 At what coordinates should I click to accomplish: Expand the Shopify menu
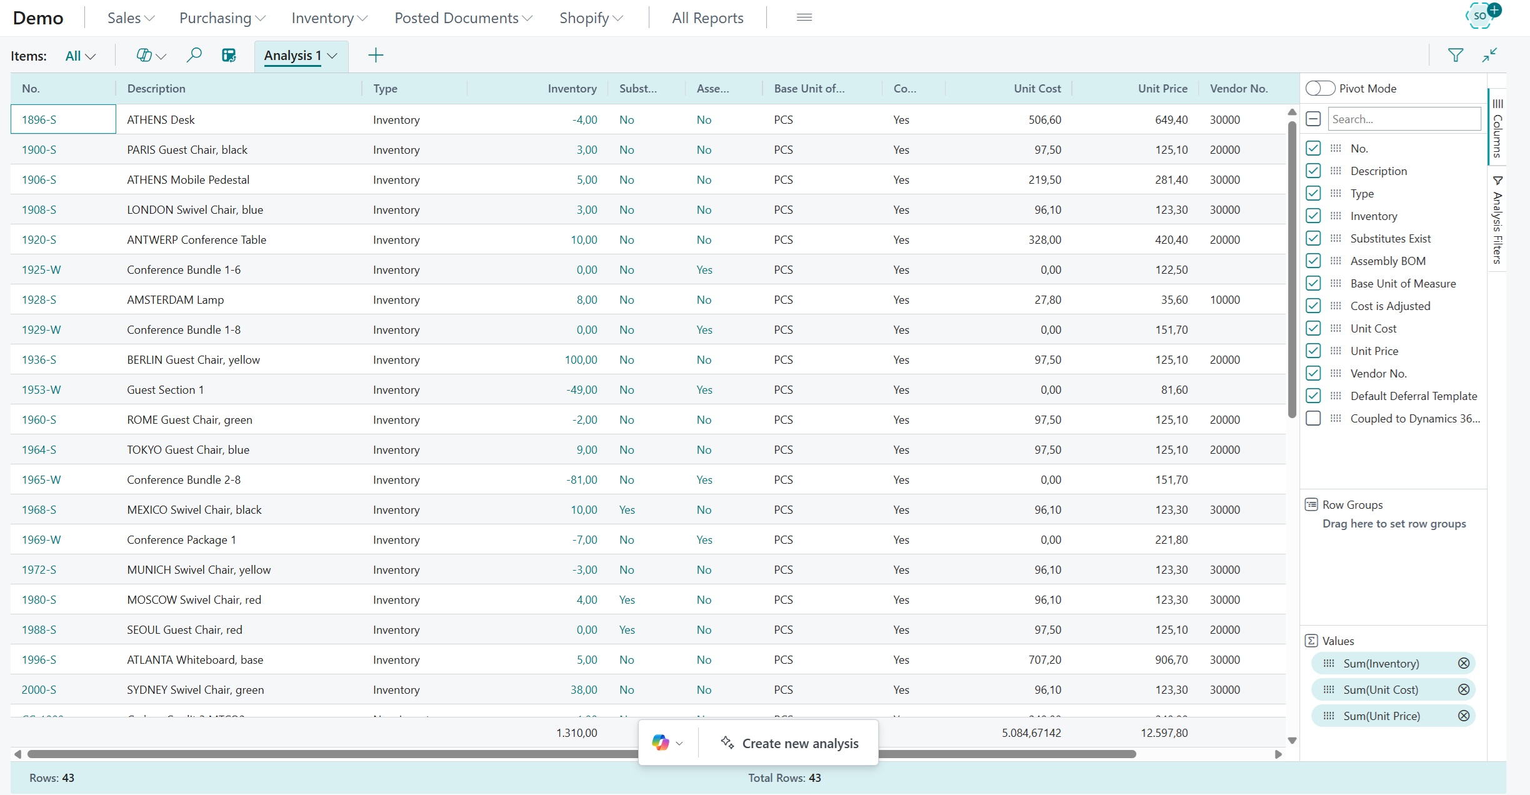coord(591,18)
